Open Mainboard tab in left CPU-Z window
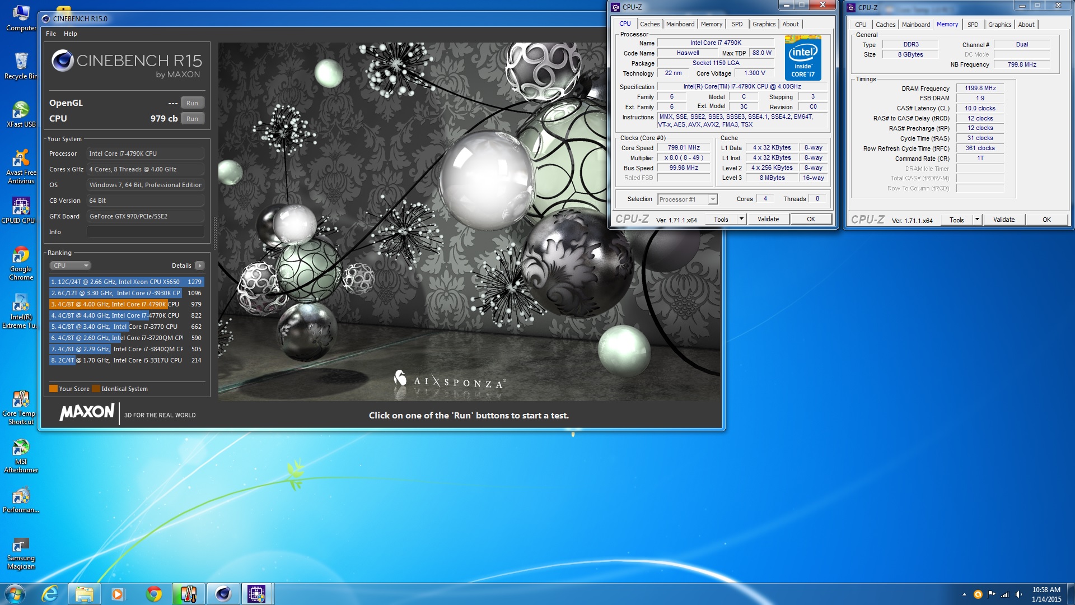 point(680,24)
